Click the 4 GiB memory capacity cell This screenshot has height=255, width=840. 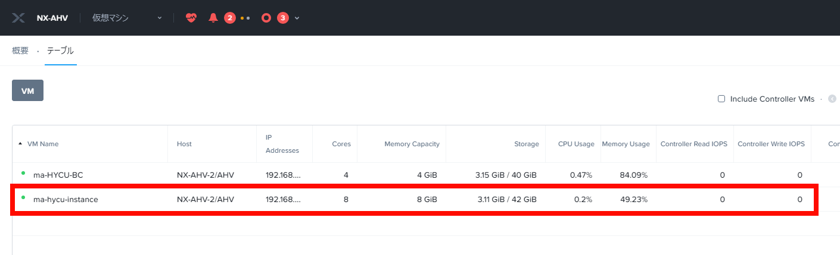coord(426,175)
